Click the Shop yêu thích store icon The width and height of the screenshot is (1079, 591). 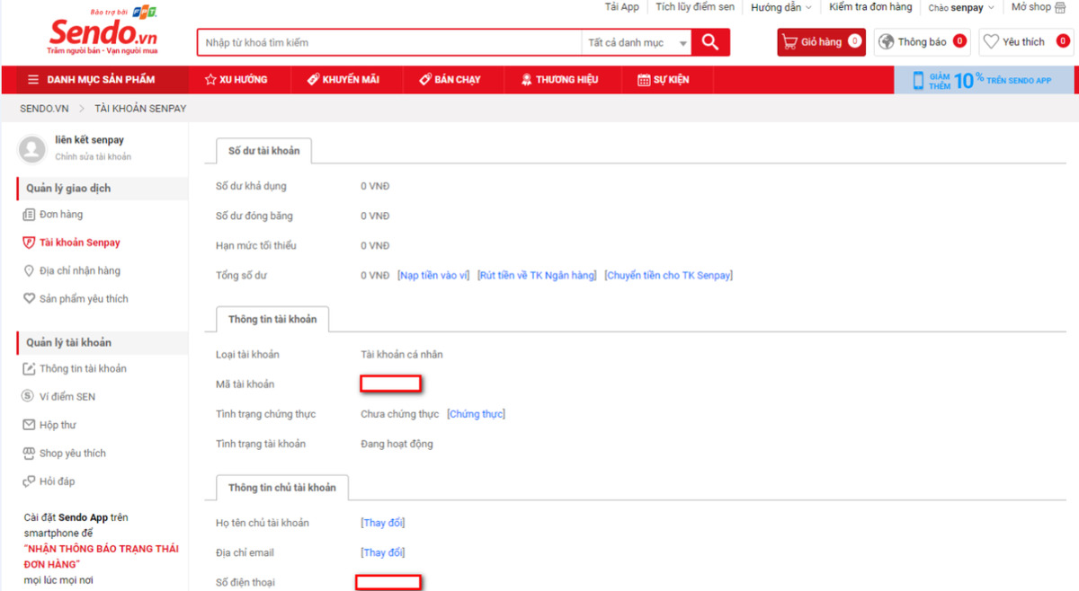click(29, 454)
